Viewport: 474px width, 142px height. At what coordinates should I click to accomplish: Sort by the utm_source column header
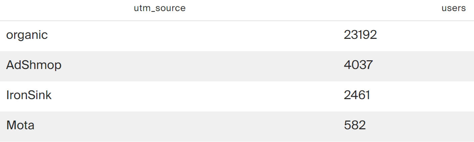[159, 8]
